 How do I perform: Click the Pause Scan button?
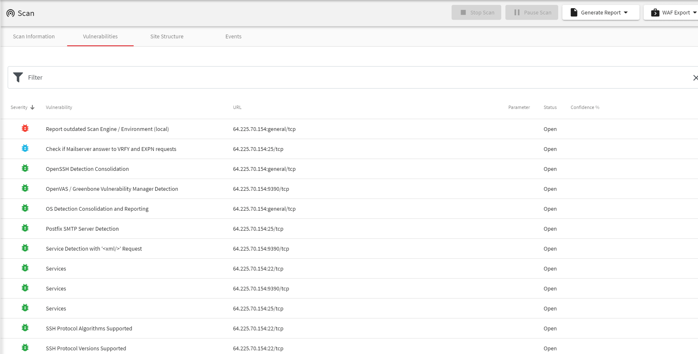click(x=532, y=13)
